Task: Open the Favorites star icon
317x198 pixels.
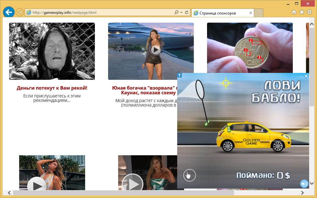Action: [x=302, y=12]
